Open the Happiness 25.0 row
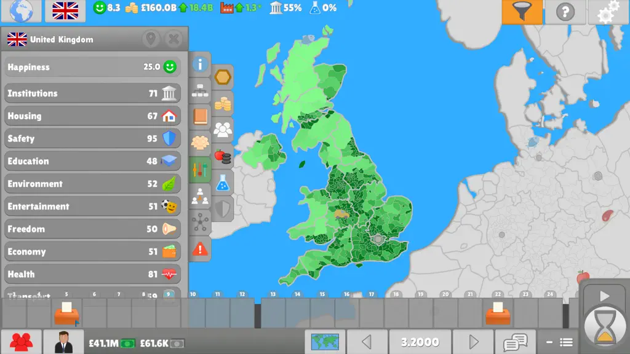This screenshot has height=354, width=630. pos(92,66)
